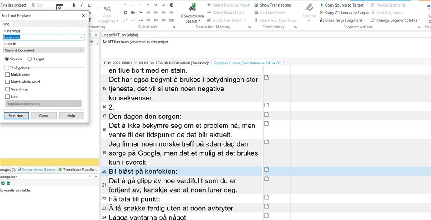The width and height of the screenshot is (431, 220).
Task: Enable the Use: checkbox
Action: 7,97
